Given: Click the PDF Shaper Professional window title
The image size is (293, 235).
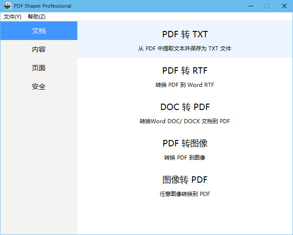Looking at the screenshot, I should 42,6.
